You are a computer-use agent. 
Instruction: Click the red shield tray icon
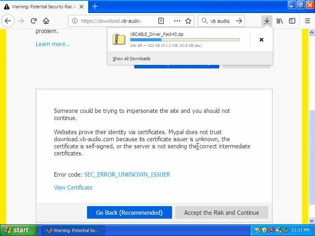[x=271, y=230]
